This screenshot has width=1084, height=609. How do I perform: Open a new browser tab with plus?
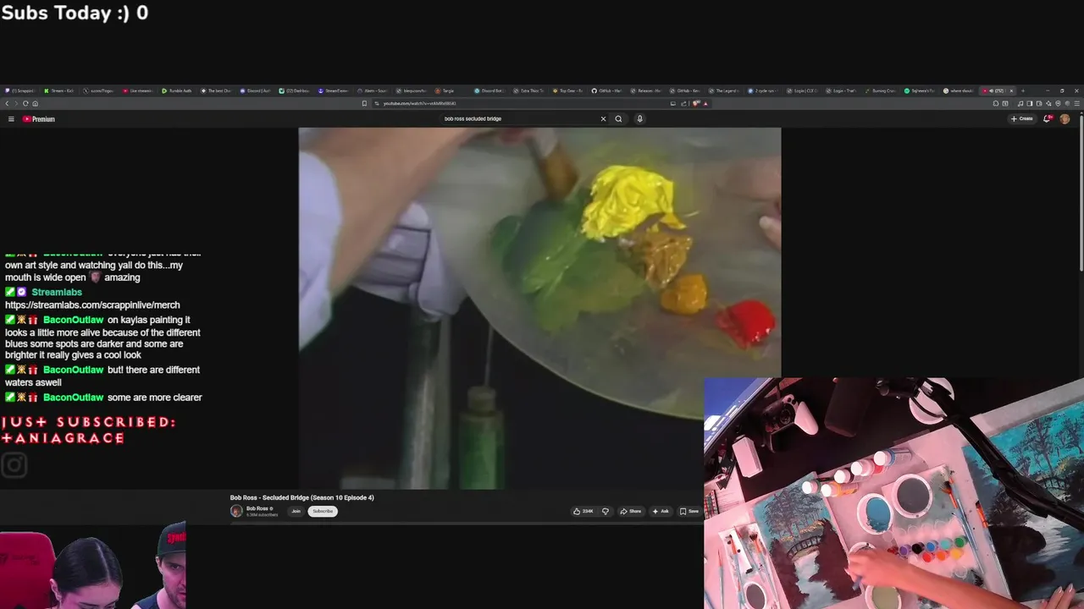click(x=1022, y=91)
